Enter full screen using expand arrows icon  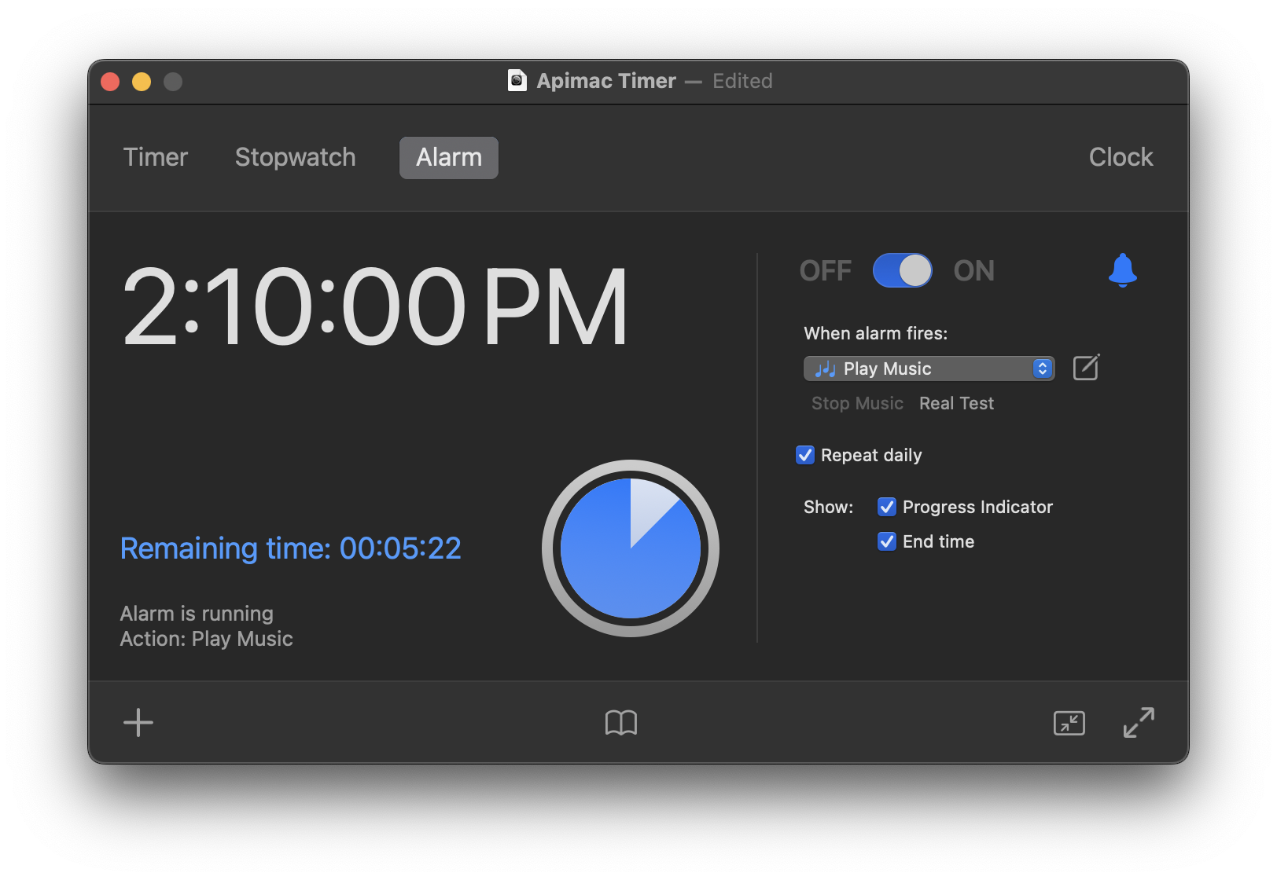click(1139, 722)
